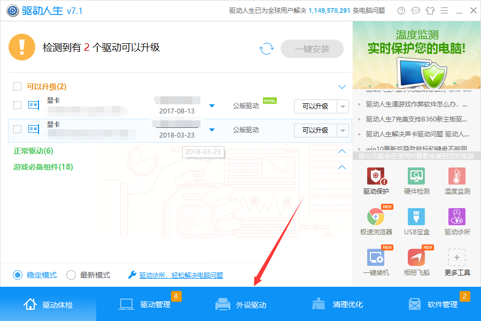Open the 硬件检测 tool
481x321 pixels.
[x=416, y=181]
